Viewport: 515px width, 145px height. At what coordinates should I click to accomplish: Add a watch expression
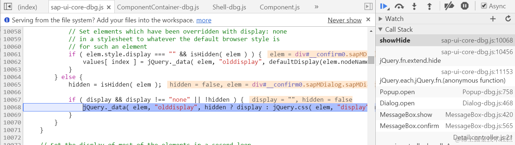[x=493, y=19]
